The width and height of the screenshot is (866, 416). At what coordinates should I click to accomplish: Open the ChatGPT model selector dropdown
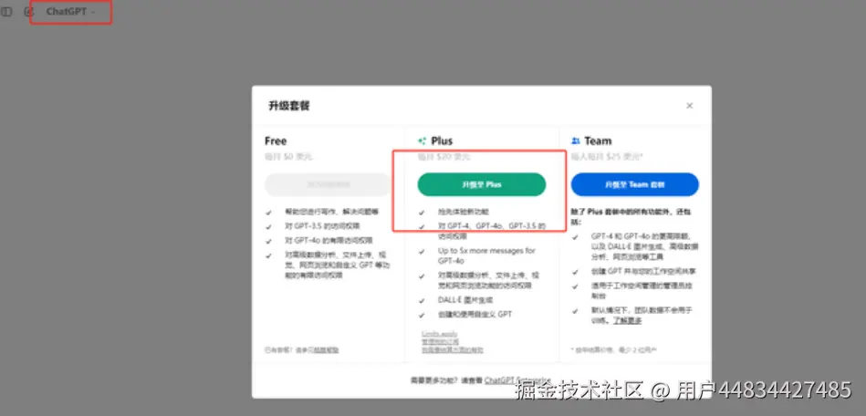pyautogui.click(x=70, y=12)
